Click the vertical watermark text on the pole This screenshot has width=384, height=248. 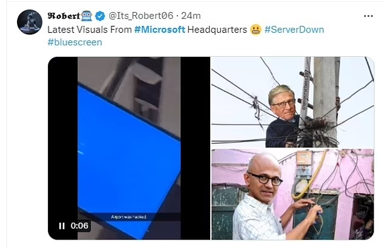tap(306, 90)
